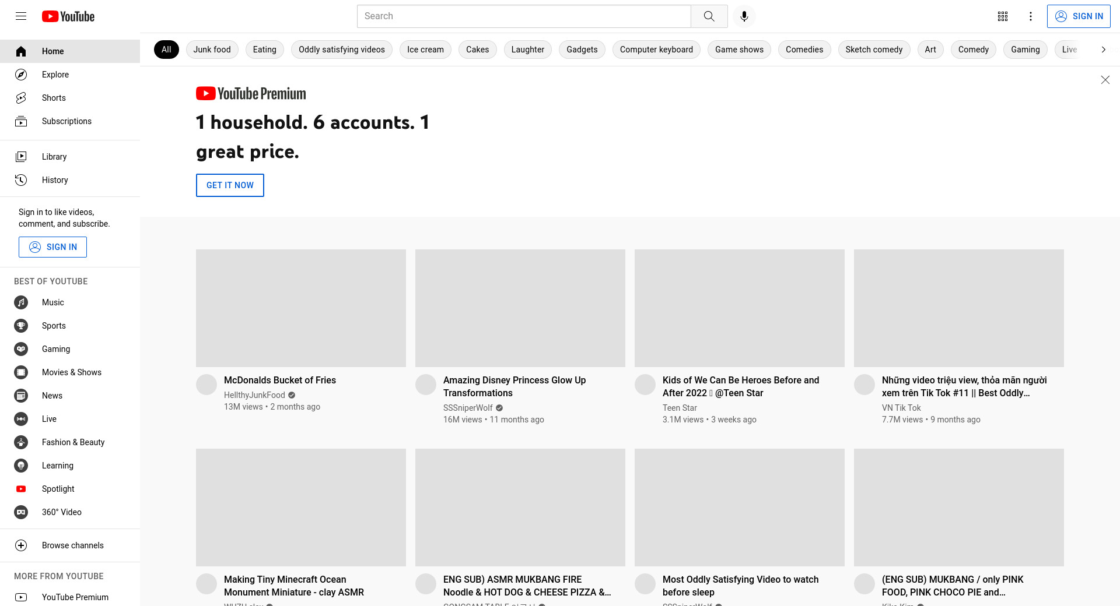Click the Most Oddly Satisfying Video thumbnail
1120x606 pixels.
740,508
